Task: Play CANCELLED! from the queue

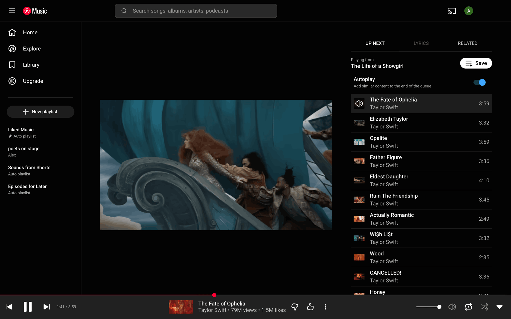Action: pos(421,277)
